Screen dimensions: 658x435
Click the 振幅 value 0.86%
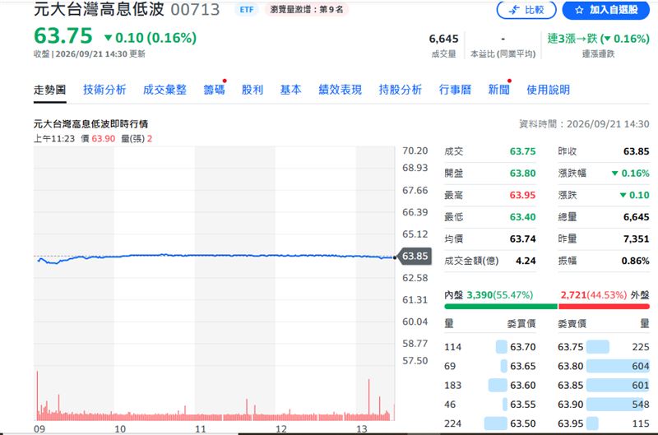point(635,261)
